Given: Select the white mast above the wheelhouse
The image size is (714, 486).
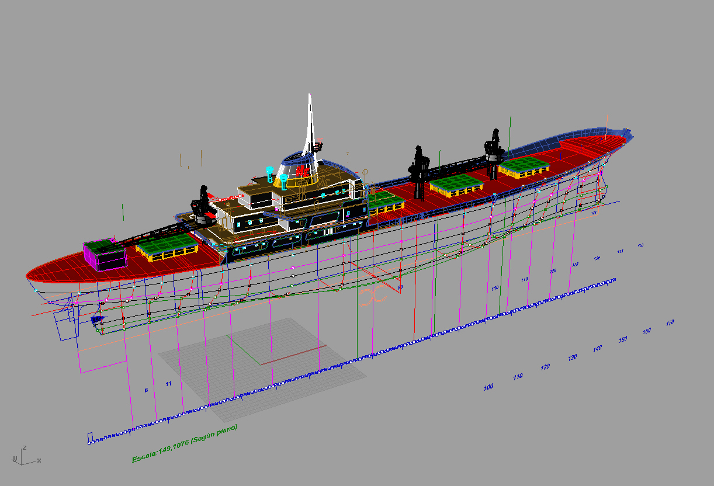Looking at the screenshot, I should point(309,127).
